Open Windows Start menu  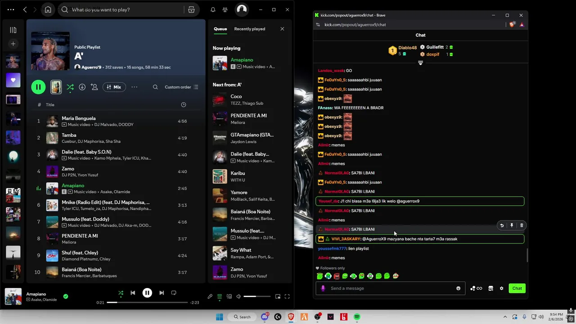coord(219,317)
